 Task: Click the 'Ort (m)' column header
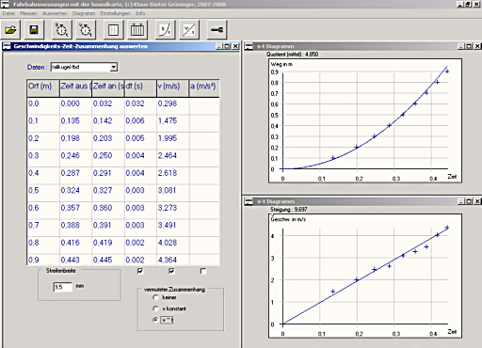point(43,88)
